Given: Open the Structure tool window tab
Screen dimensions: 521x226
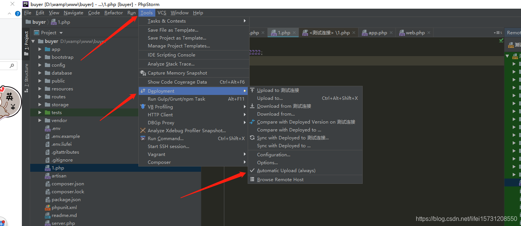Looking at the screenshot, I should [26, 78].
